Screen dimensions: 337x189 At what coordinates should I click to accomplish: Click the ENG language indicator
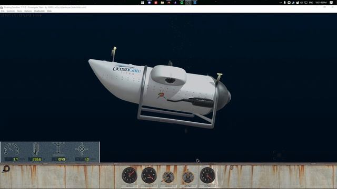[x=311, y=3]
